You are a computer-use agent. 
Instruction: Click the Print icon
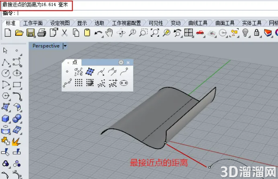point(42,33)
